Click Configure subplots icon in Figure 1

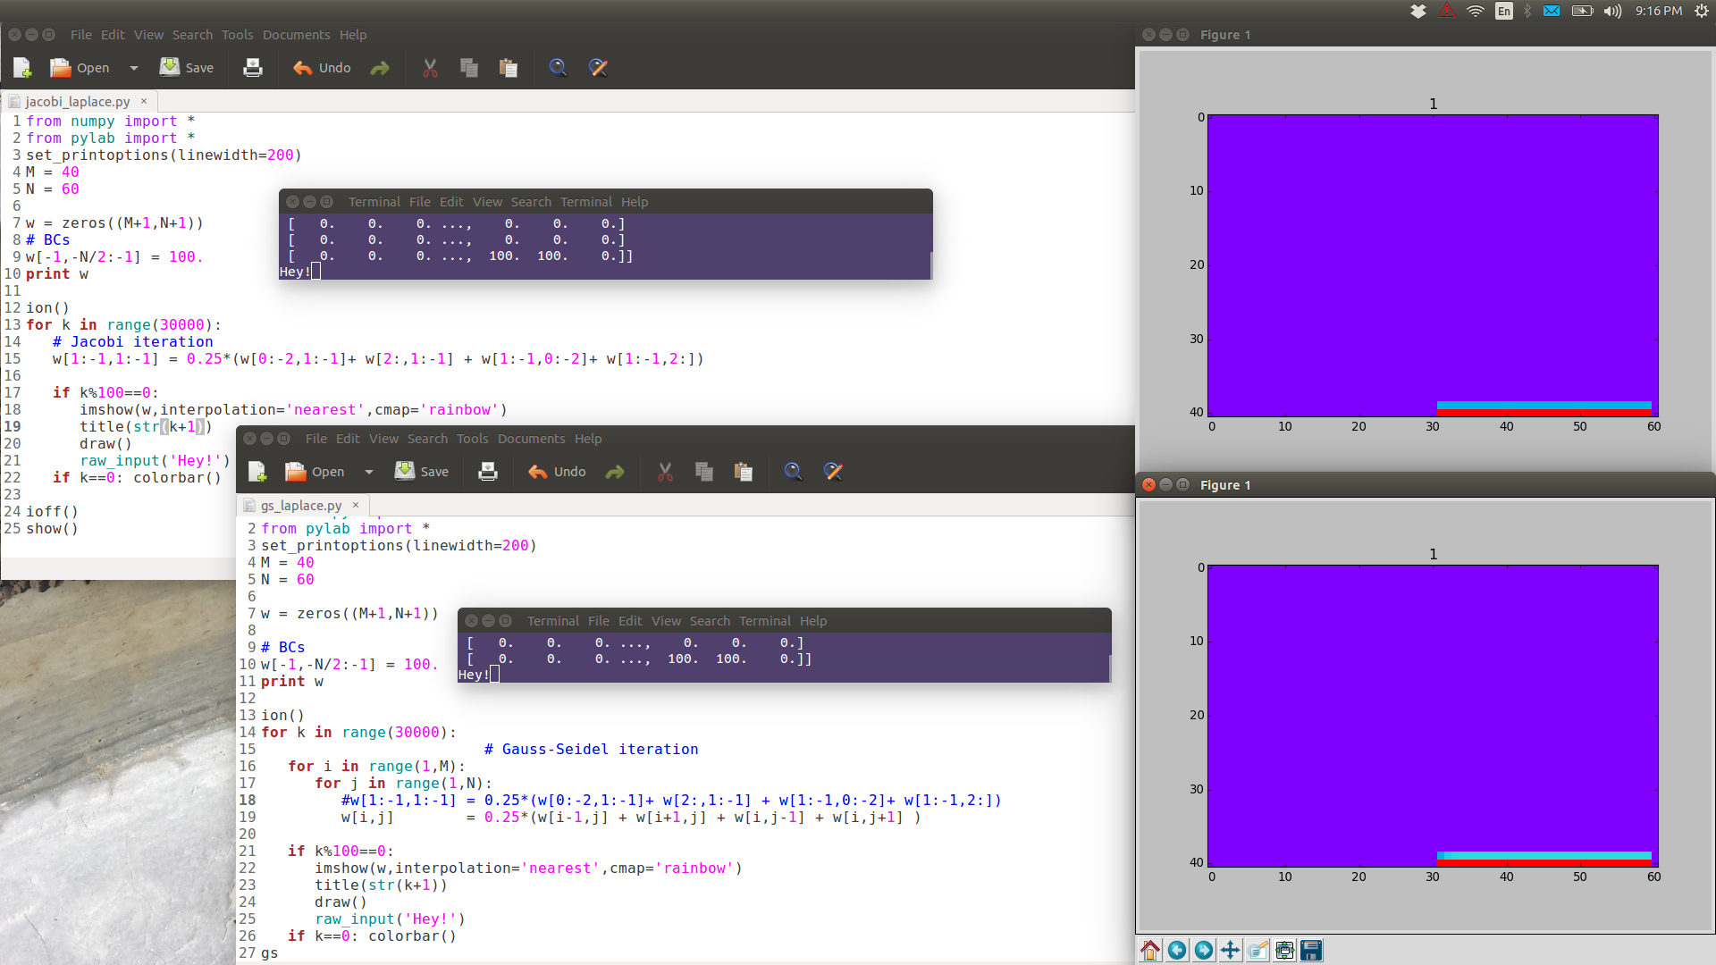(x=1284, y=950)
